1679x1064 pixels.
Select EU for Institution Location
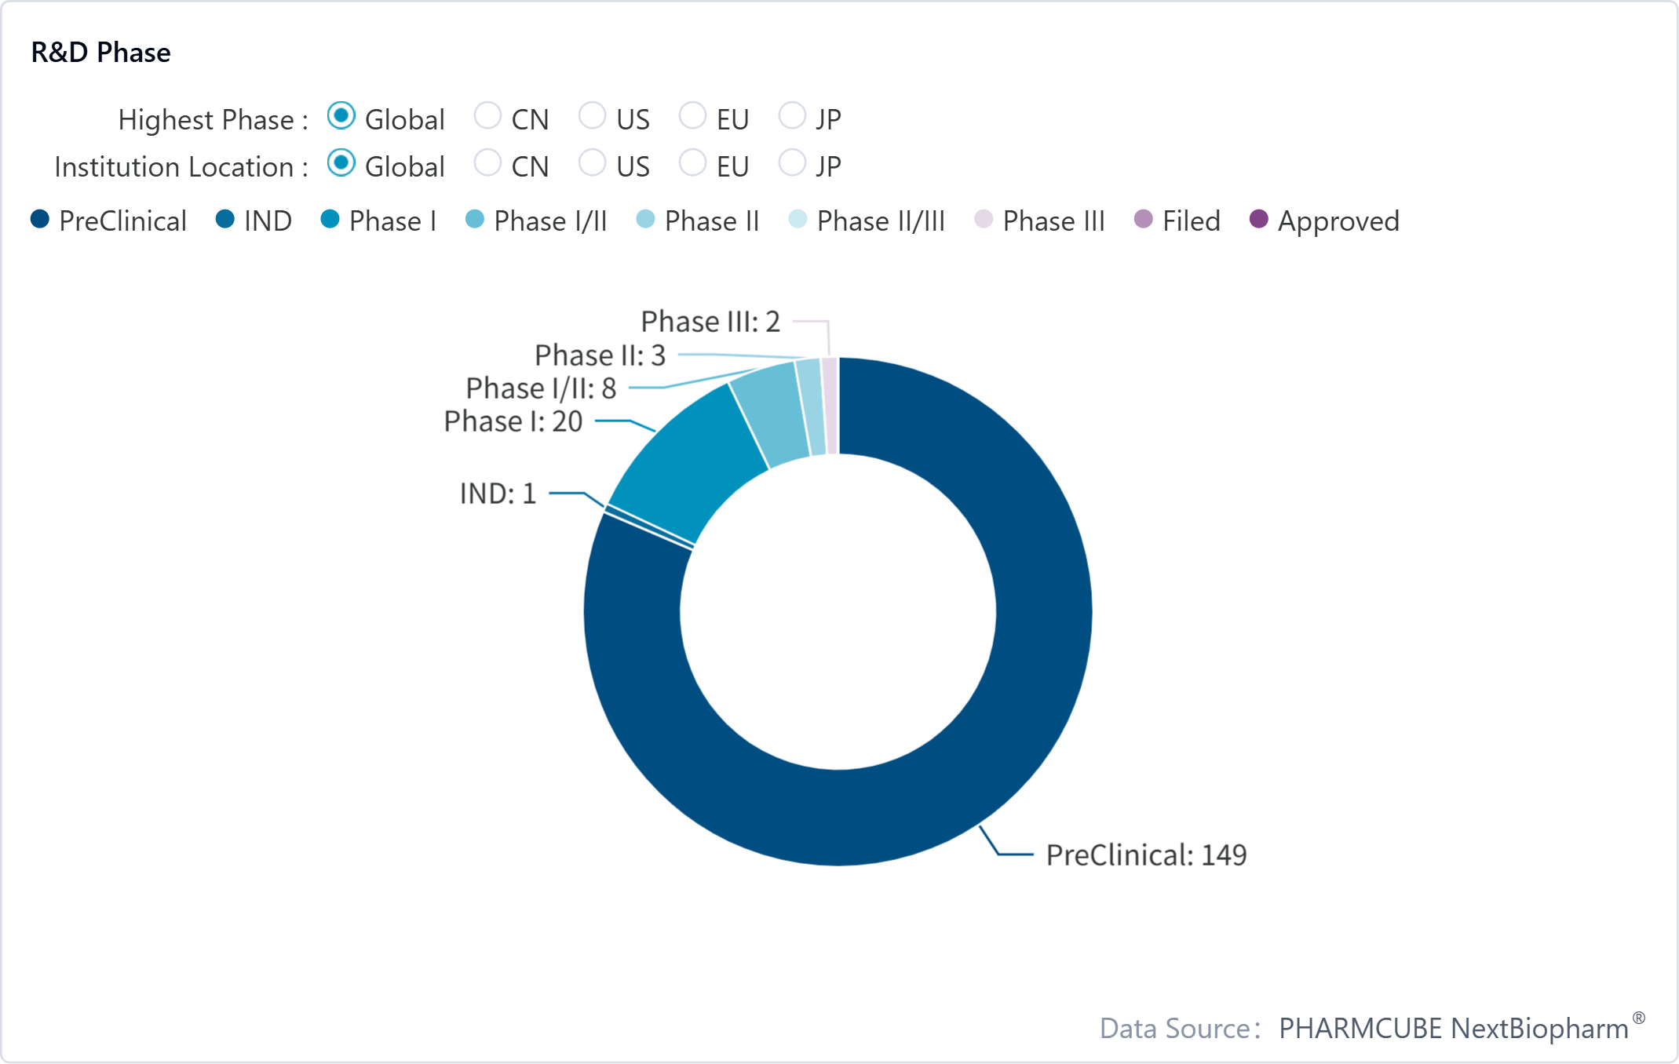click(x=692, y=163)
